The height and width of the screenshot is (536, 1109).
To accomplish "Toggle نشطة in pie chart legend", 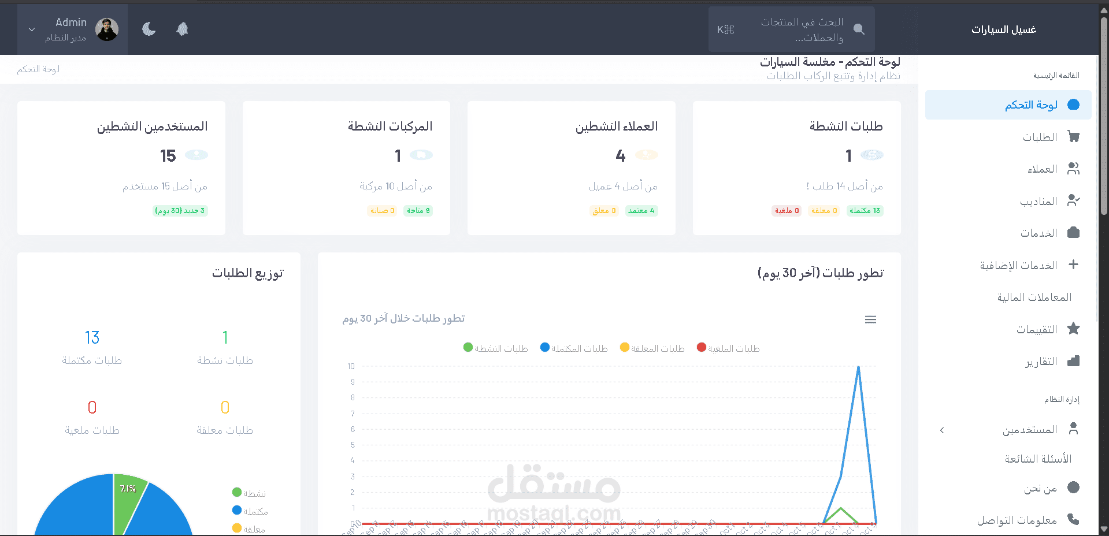I will 249,493.
